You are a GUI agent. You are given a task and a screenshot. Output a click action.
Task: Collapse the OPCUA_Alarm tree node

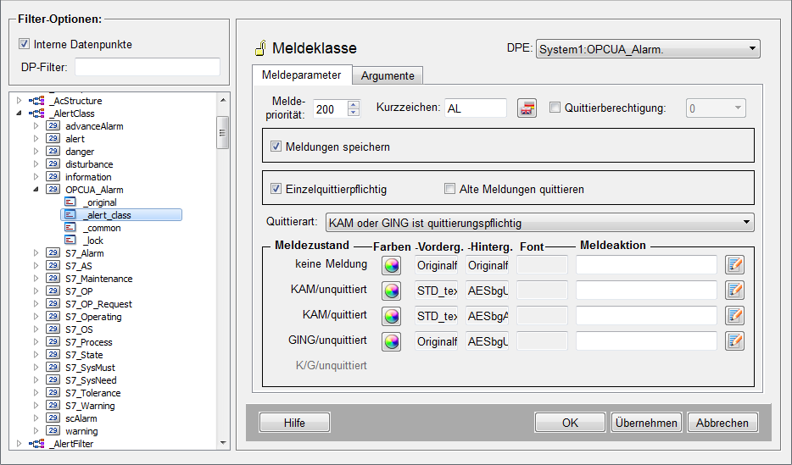coord(36,190)
